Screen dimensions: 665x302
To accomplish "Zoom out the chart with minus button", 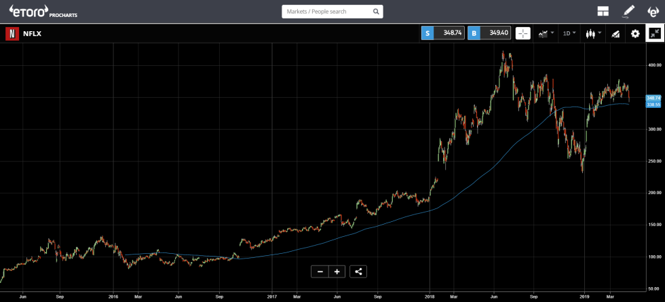I will pos(320,271).
